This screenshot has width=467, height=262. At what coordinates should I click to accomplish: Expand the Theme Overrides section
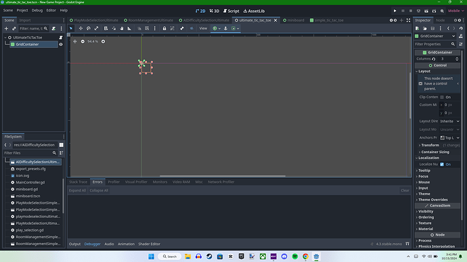pos(432,200)
